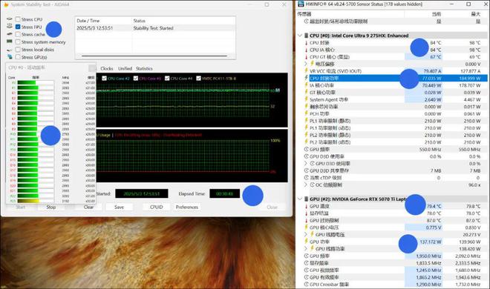This screenshot has height=289, width=490.
Task: Open the CPUID panel button
Action: coord(156,207)
